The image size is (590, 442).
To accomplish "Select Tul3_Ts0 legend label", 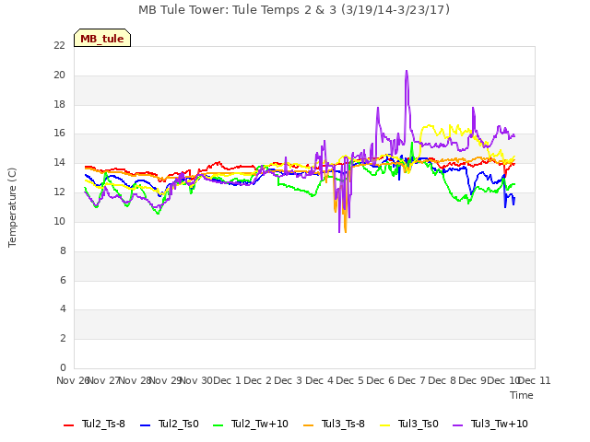I will pyautogui.click(x=419, y=424).
